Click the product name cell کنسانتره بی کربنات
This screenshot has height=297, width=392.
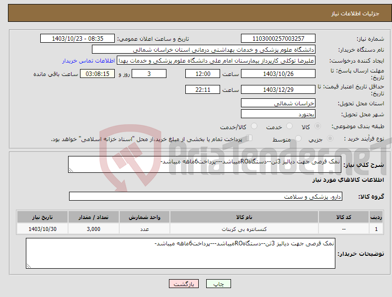[244, 229]
